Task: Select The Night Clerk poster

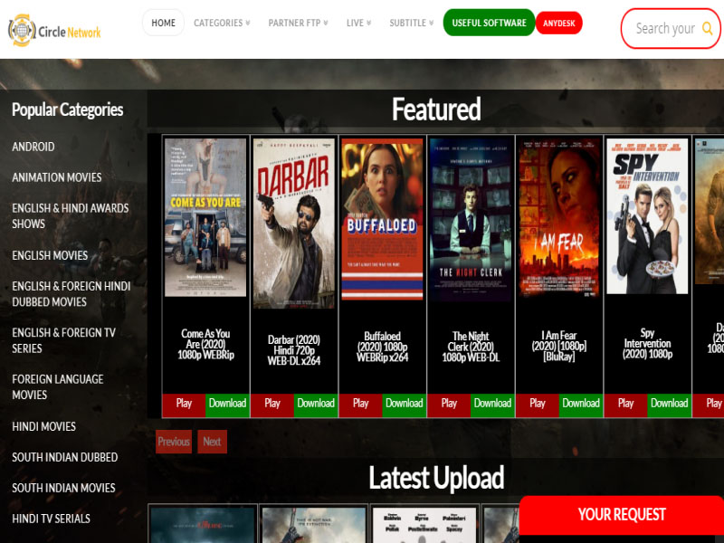Action: [x=471, y=217]
